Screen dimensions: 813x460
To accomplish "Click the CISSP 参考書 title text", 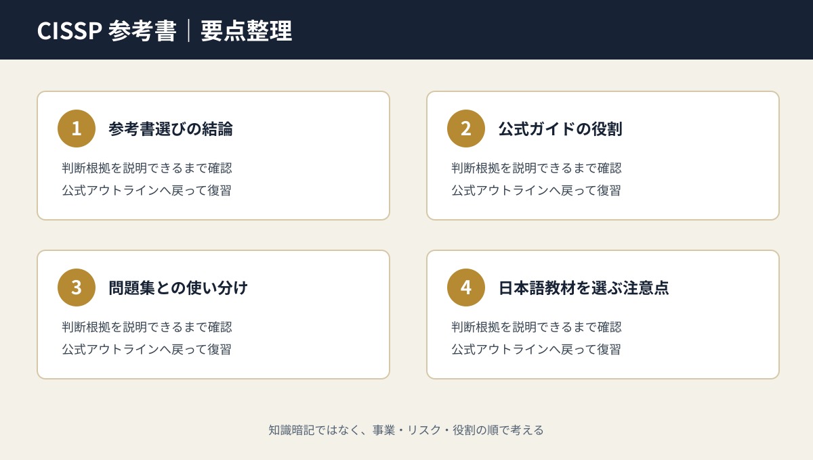I will [x=106, y=30].
